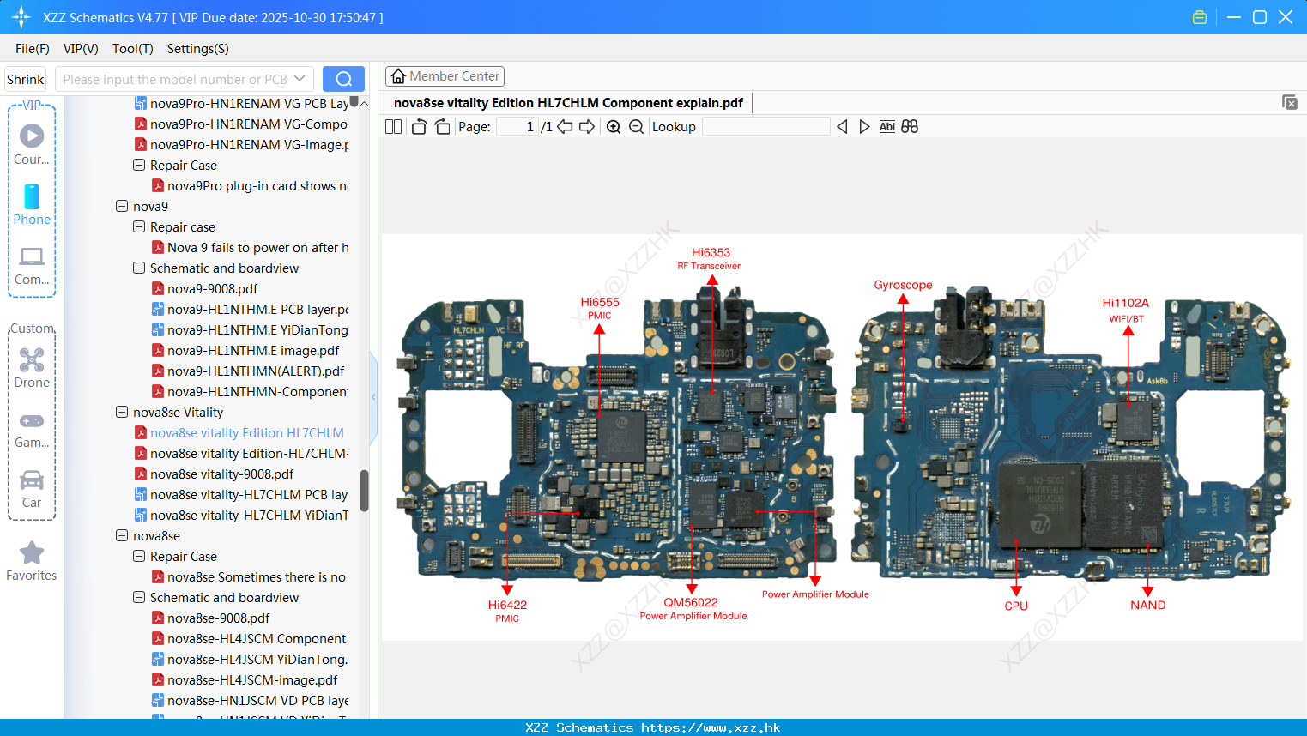Open Nova 9 fails to power on case
This screenshot has height=736, width=1307.
[x=251, y=247]
